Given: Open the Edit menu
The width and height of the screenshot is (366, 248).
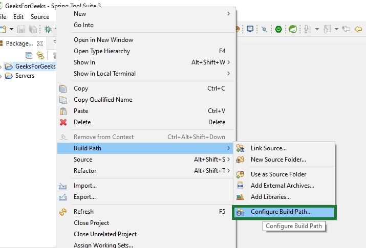Looking at the screenshot, I should [18, 17].
